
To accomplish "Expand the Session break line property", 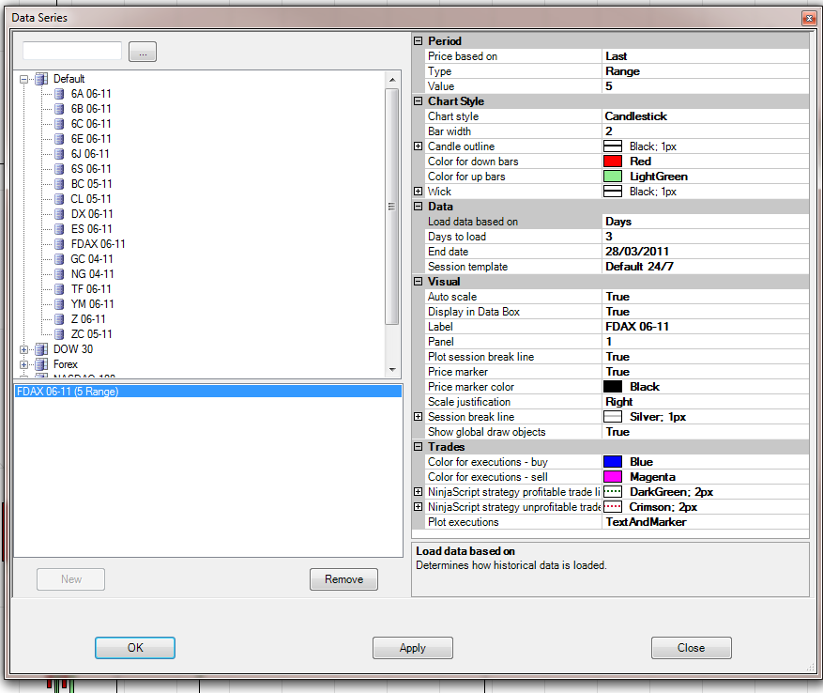I will (418, 417).
